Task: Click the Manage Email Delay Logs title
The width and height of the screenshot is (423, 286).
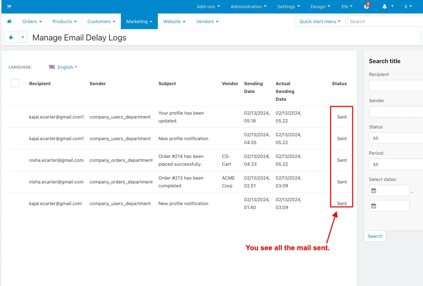Action: tap(79, 38)
